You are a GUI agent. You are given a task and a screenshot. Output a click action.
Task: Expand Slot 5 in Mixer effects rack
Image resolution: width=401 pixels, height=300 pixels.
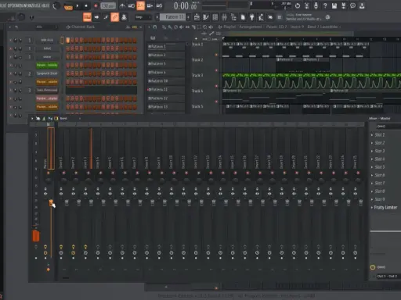point(372,167)
